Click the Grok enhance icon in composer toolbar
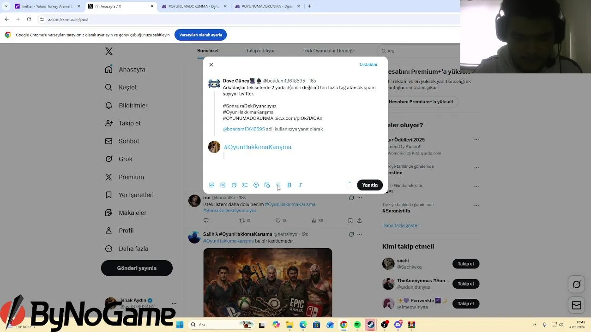The image size is (591, 332). coord(234,185)
